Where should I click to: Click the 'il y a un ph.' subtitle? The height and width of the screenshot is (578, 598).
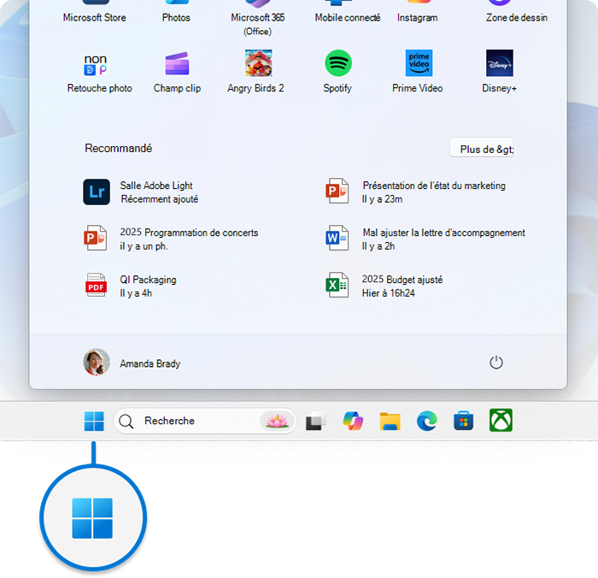click(x=144, y=246)
